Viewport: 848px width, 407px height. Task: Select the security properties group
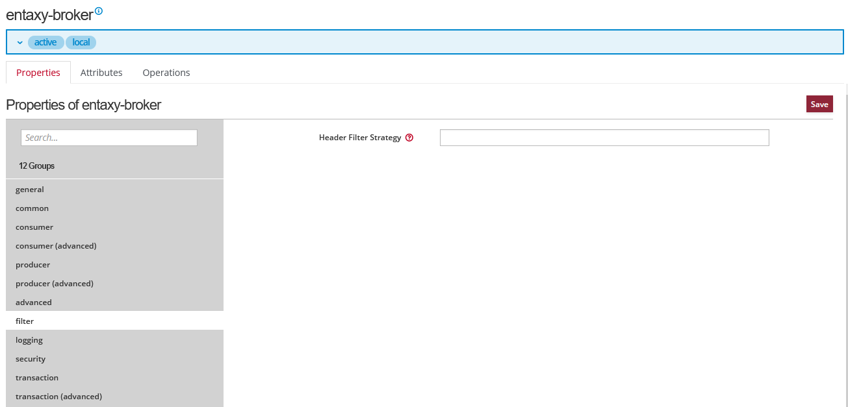[31, 359]
